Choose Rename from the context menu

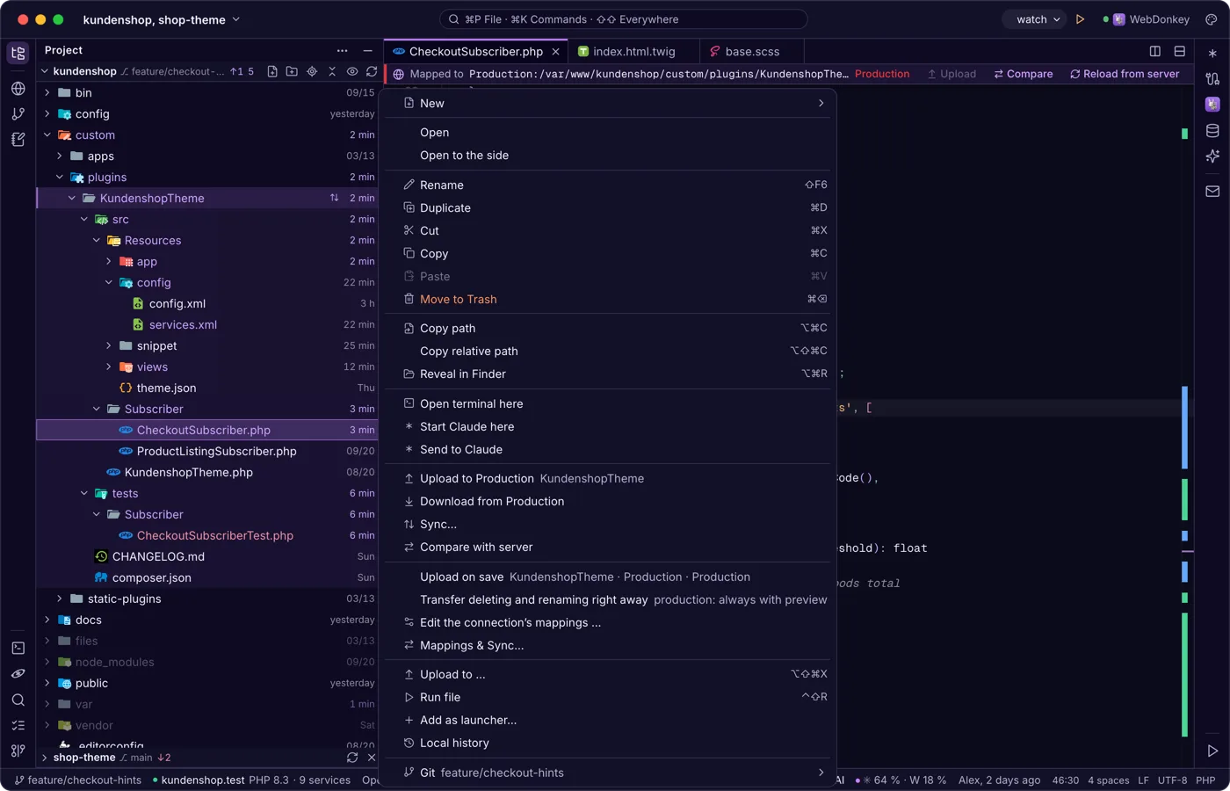607,185
